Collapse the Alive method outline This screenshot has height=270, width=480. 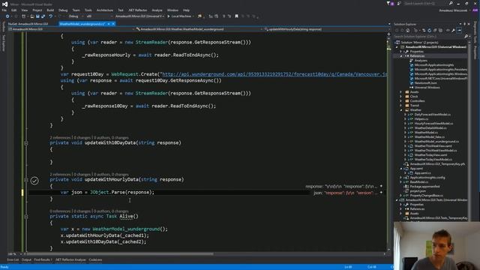pyautogui.click(x=26, y=217)
